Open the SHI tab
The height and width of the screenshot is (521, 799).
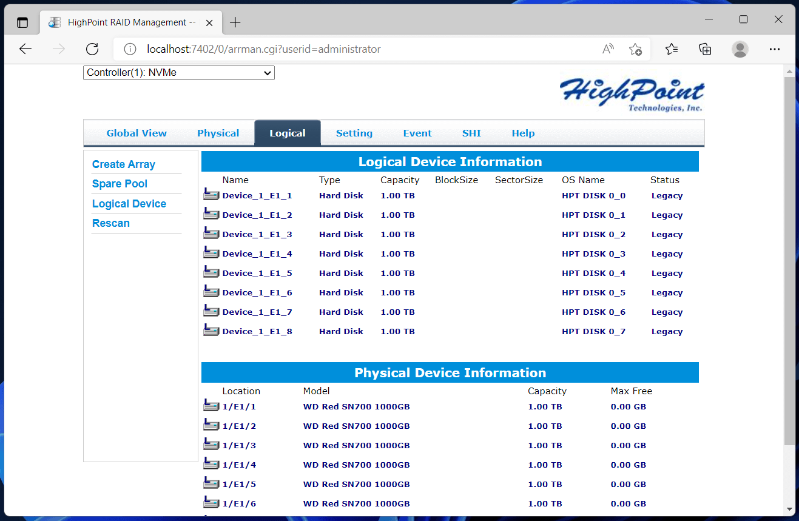click(471, 133)
